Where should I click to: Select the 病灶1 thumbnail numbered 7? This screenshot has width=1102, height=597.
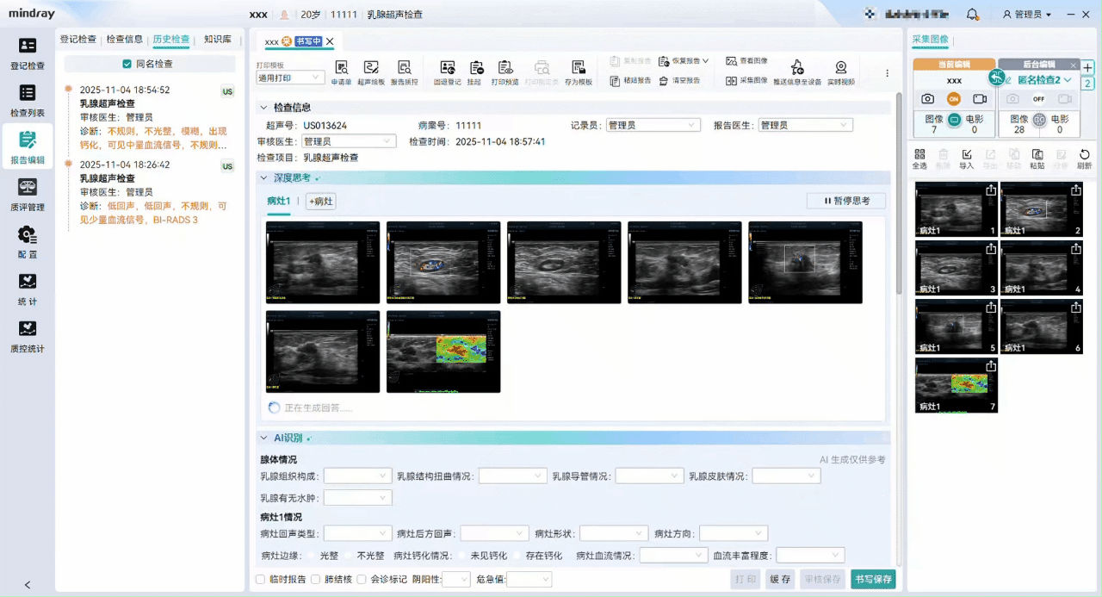coord(956,385)
